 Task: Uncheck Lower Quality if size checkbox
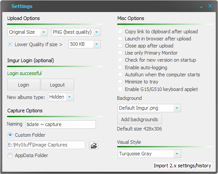point(10,44)
